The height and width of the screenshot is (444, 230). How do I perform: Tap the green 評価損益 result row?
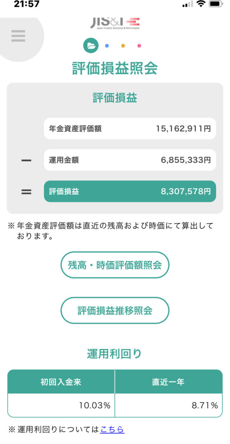click(130, 191)
